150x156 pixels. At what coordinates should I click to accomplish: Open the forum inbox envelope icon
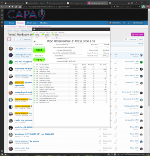tap(124, 23)
